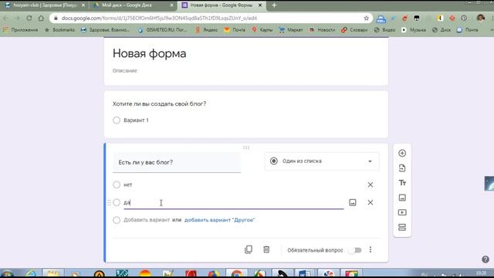Open the 'Приложения' bookmarks shortcut

pos(21,29)
